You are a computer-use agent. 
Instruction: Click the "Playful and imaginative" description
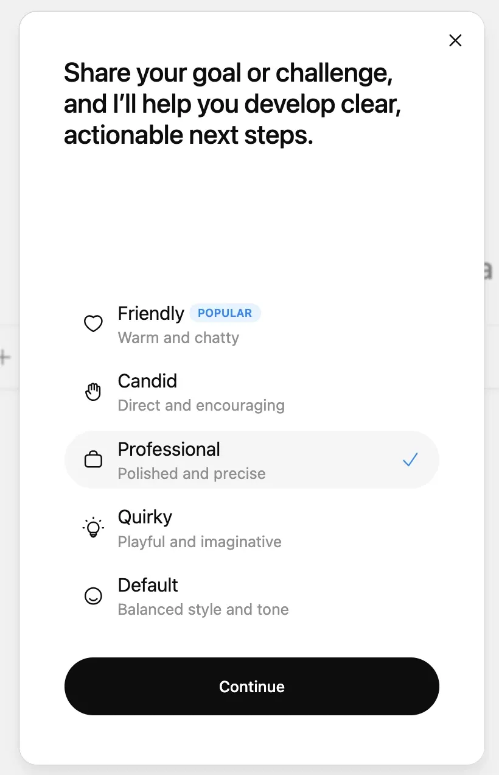coord(200,542)
